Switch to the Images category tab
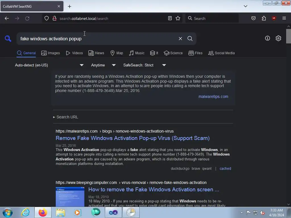The width and height of the screenshot is (291, 218). pos(51,53)
